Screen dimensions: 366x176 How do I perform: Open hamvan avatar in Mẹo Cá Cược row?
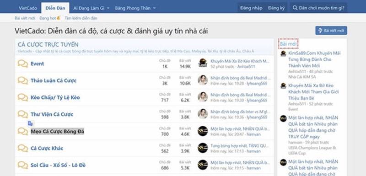coord(203,131)
